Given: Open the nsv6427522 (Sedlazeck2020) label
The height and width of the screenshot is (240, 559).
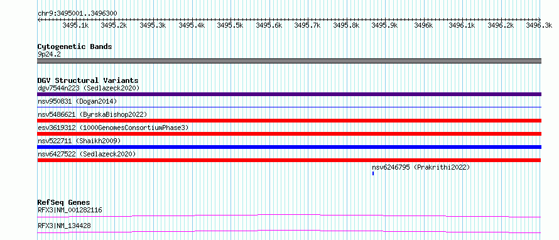Looking at the screenshot, I should click(87, 154).
